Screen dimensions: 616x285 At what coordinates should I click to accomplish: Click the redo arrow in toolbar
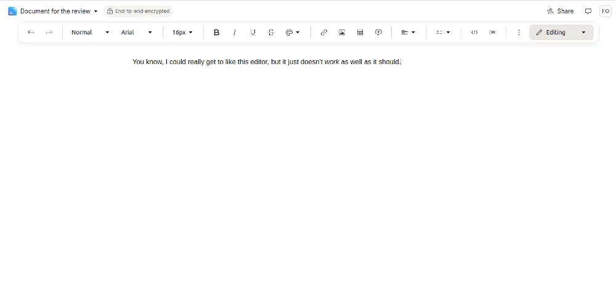click(x=49, y=33)
